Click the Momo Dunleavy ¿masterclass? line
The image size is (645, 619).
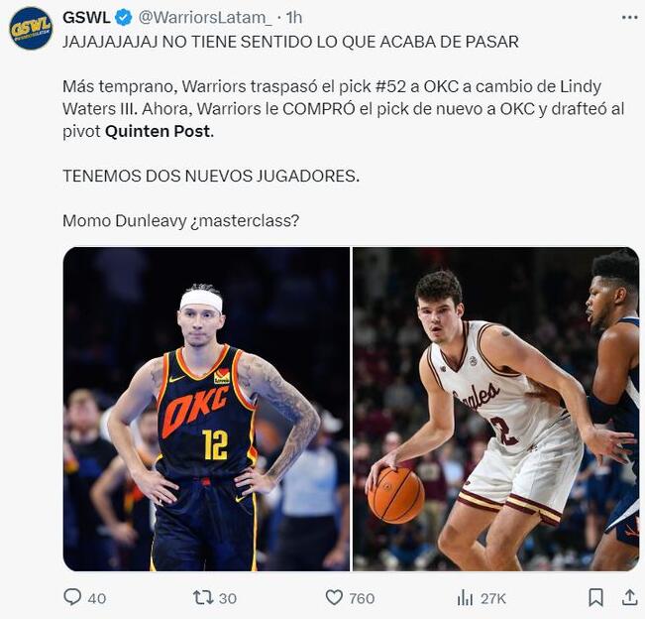tap(181, 221)
